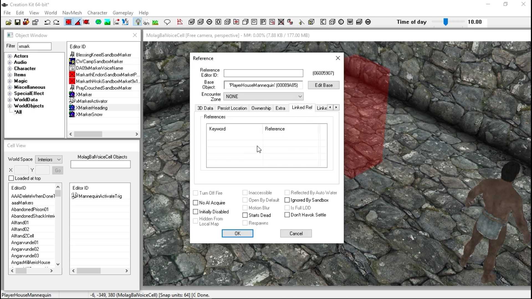This screenshot has height=299, width=532.
Task: Click the Edit Base button
Action: pyautogui.click(x=323, y=85)
